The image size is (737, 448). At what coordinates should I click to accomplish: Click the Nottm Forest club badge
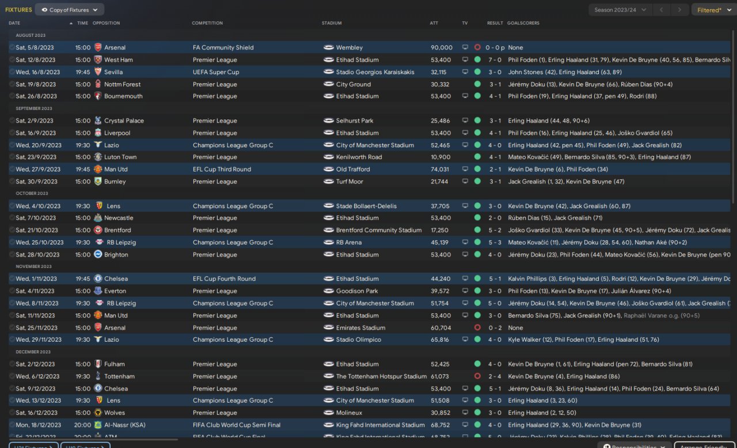pyautogui.click(x=98, y=84)
